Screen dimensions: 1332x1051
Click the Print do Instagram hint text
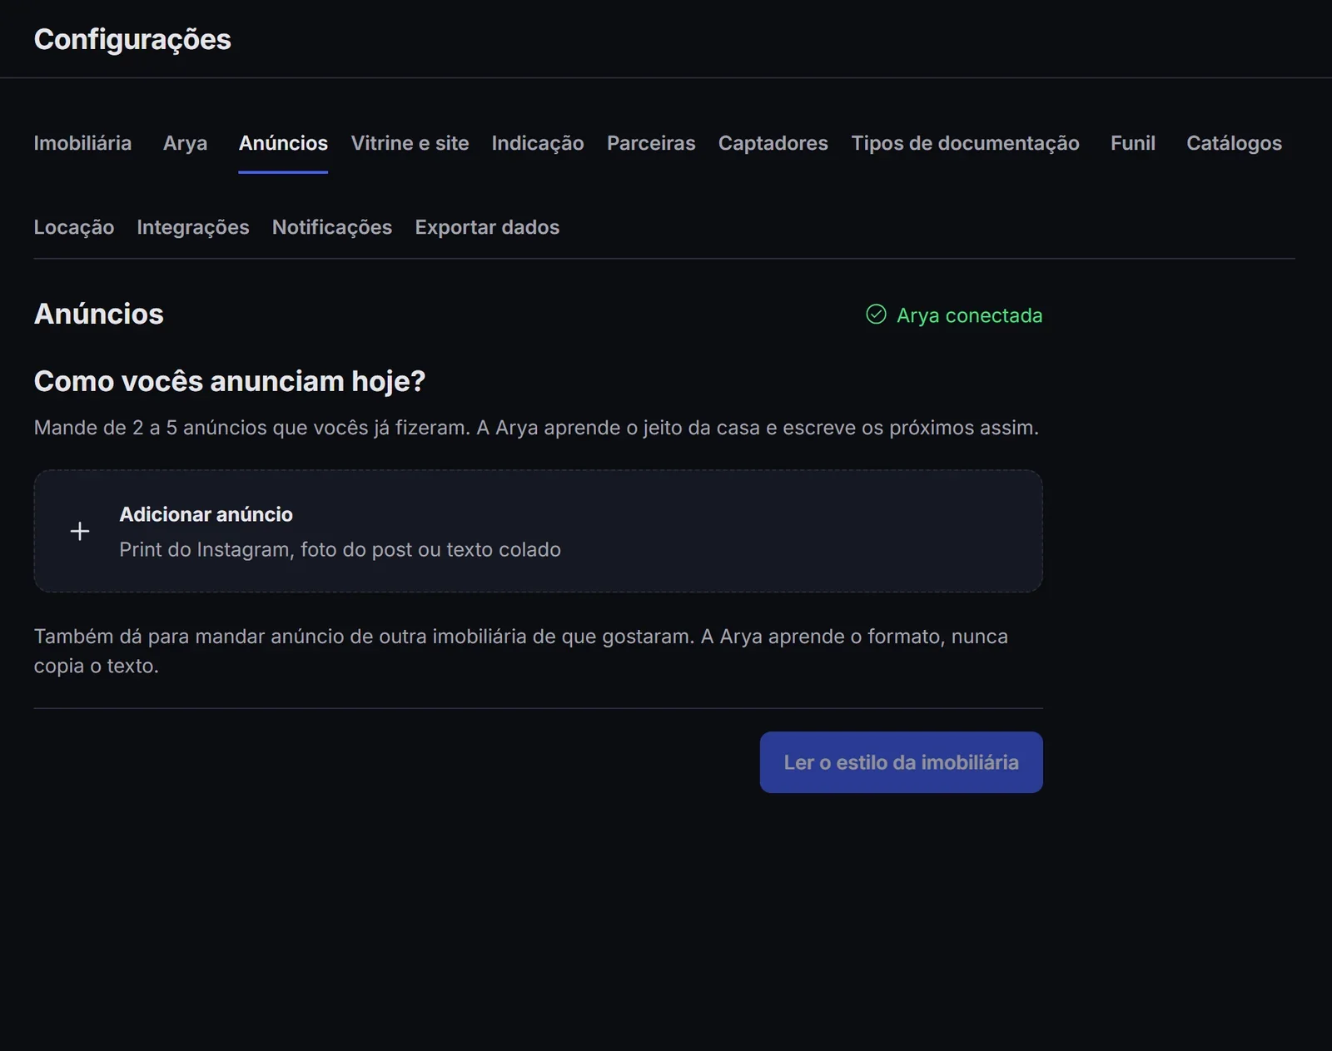click(340, 549)
